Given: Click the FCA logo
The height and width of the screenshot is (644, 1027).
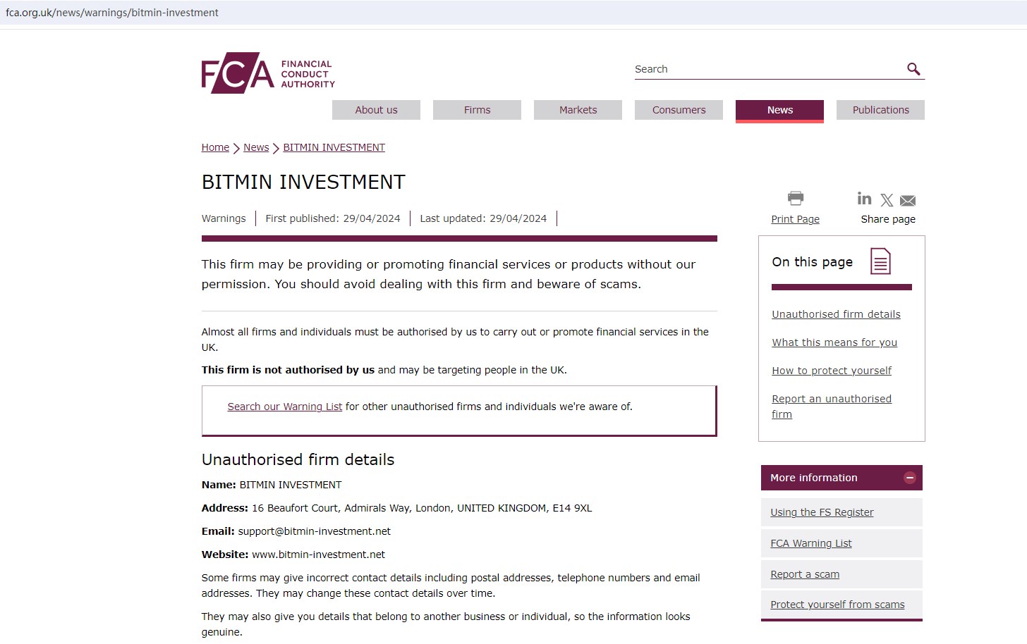Looking at the screenshot, I should tap(267, 73).
